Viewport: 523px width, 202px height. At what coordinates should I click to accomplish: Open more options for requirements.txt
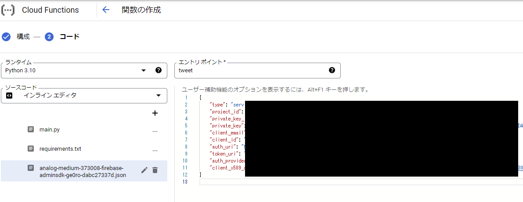155,150
